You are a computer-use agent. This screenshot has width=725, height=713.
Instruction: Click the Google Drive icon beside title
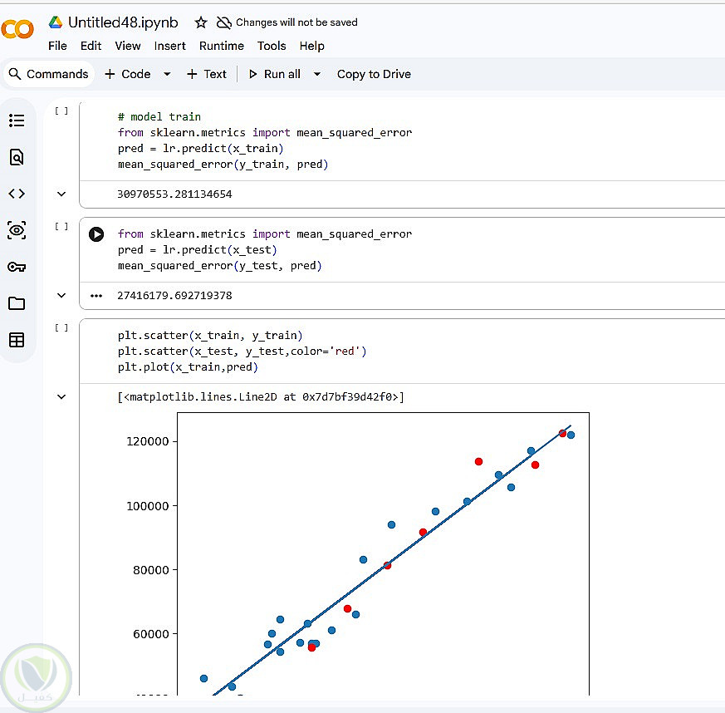(56, 22)
